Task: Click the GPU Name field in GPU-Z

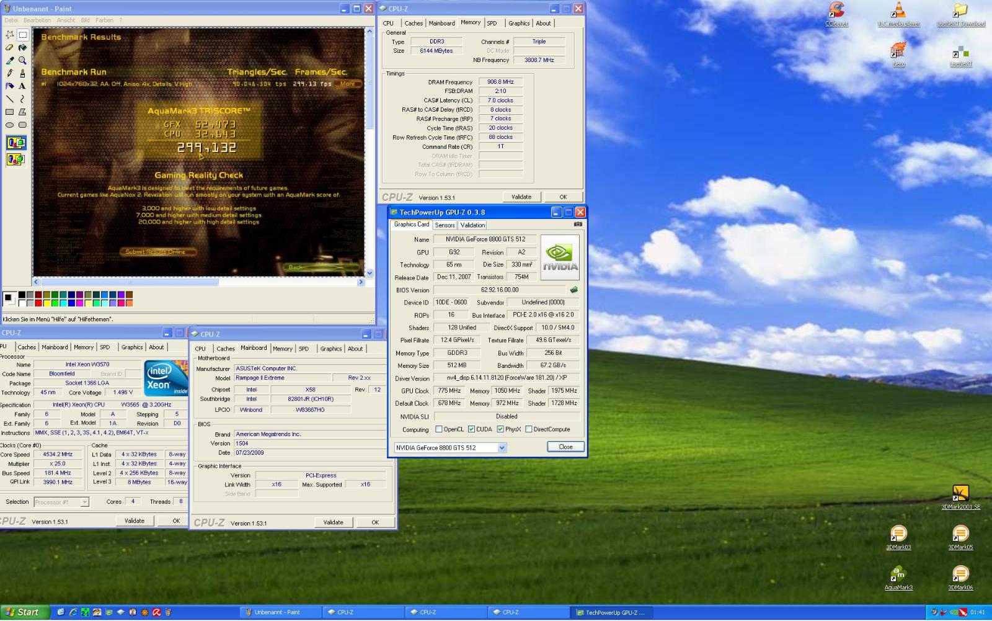Action: pos(485,239)
